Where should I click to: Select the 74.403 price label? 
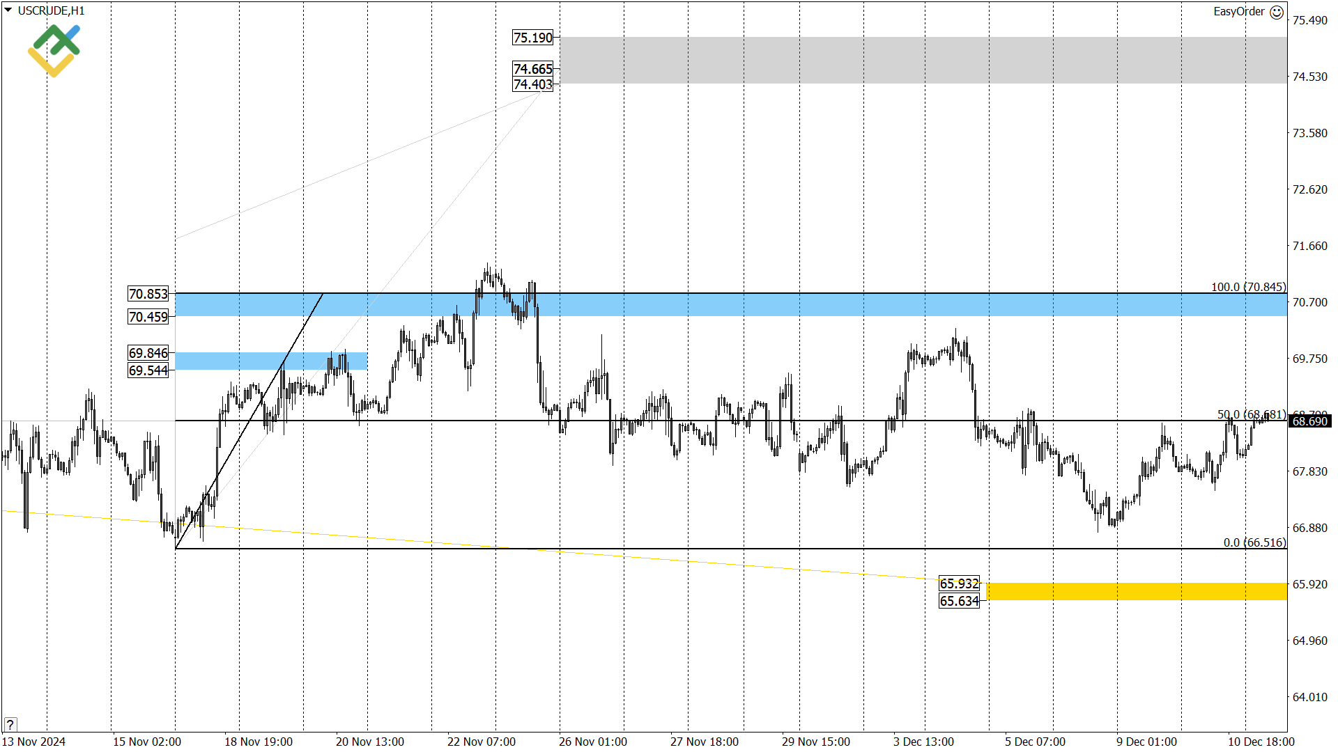532,84
